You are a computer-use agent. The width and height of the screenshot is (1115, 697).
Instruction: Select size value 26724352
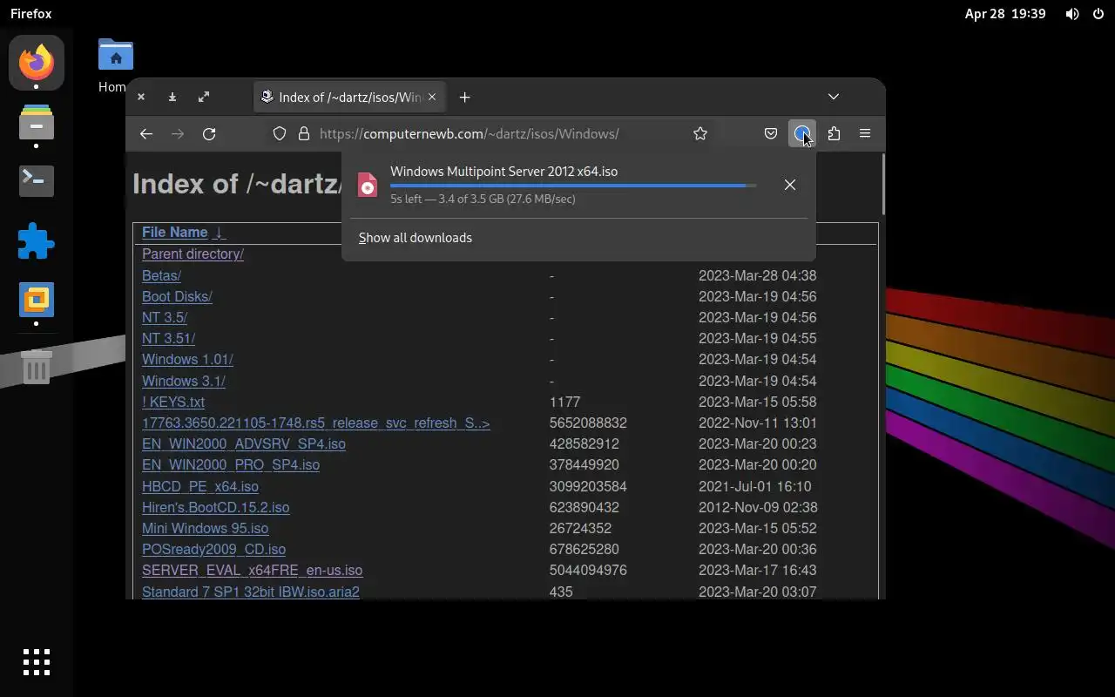[x=580, y=529]
